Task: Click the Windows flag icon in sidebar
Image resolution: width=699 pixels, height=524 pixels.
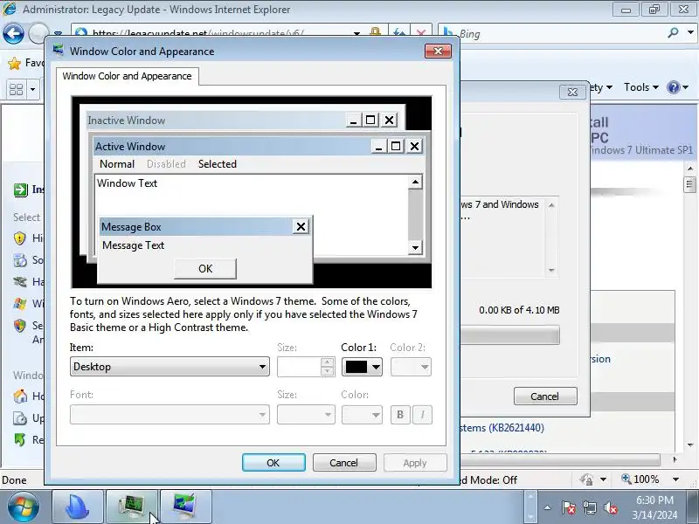Action: click(x=20, y=304)
